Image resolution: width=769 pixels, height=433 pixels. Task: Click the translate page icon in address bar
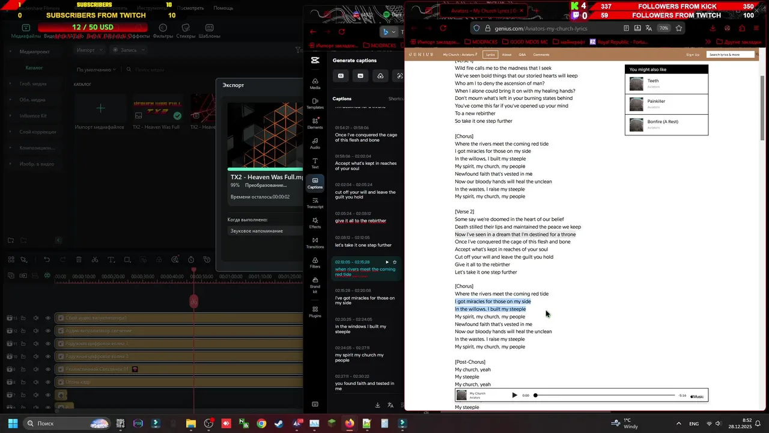(x=649, y=28)
